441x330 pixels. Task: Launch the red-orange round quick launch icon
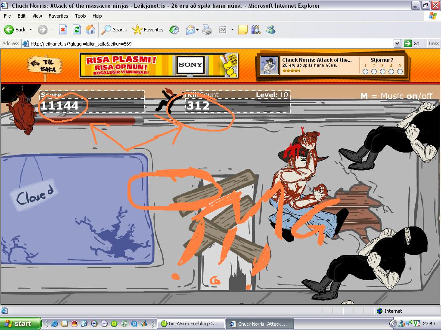(74, 324)
